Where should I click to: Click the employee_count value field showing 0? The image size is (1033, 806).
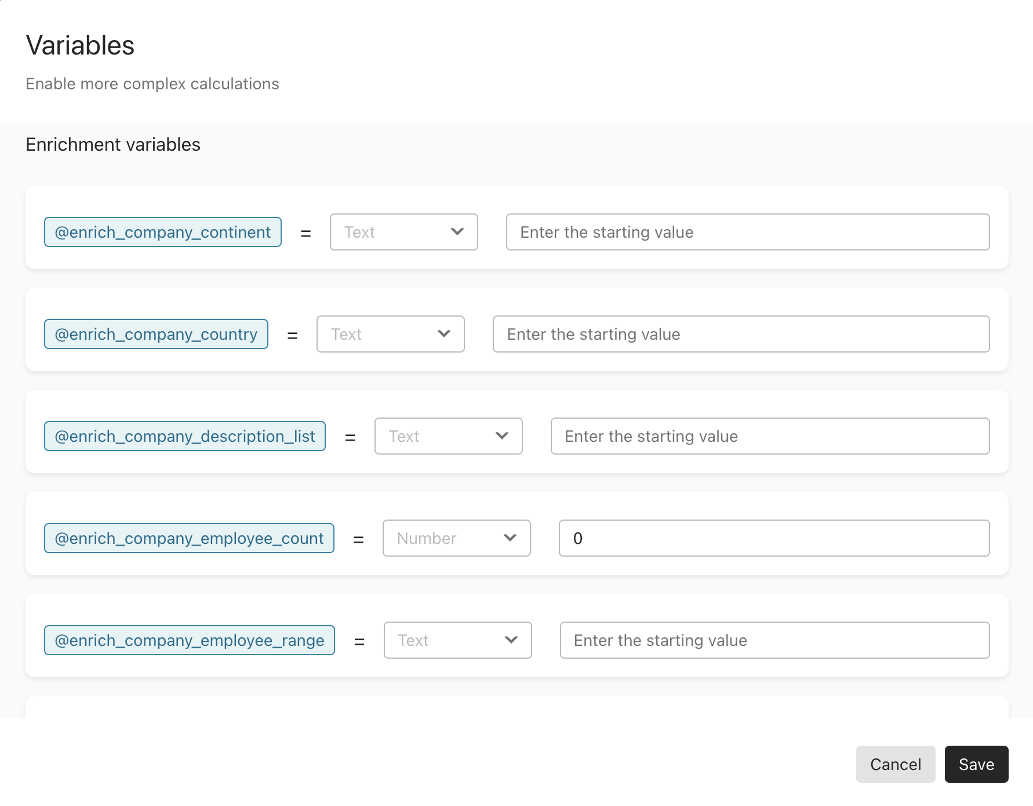pyautogui.click(x=774, y=538)
